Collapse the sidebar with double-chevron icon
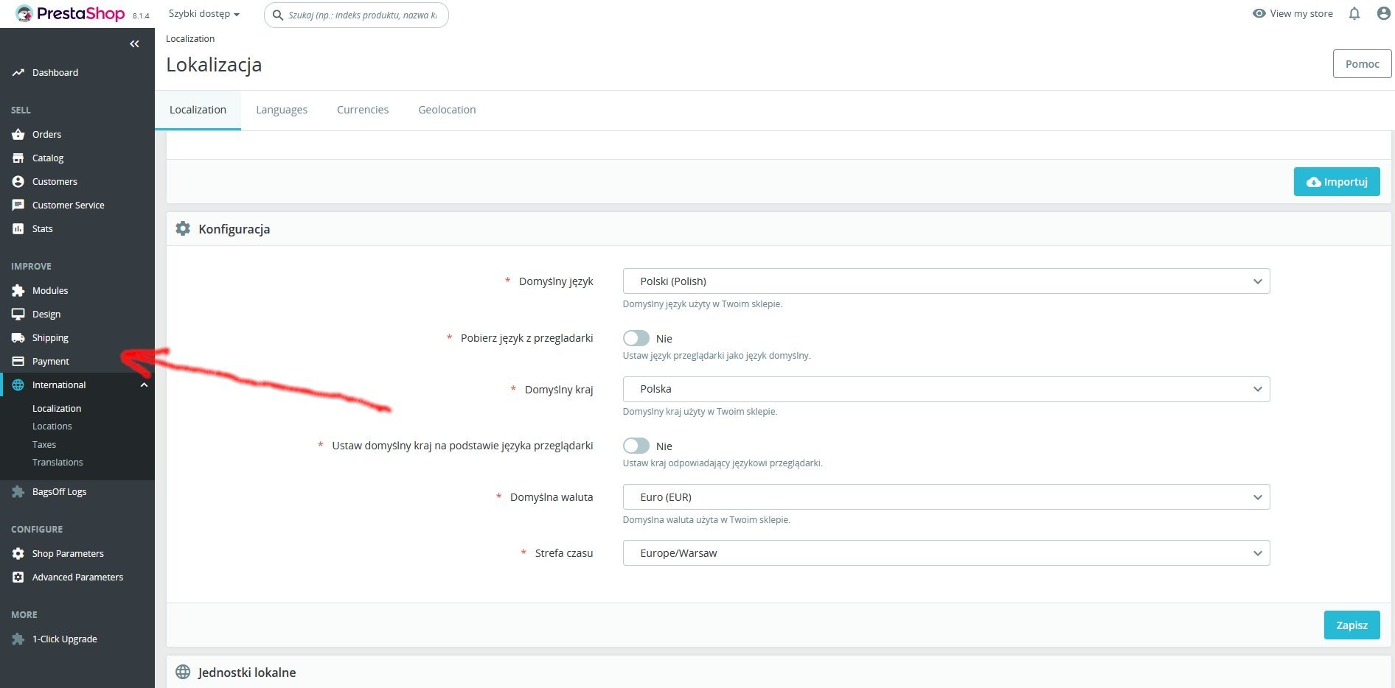Image resolution: width=1395 pixels, height=688 pixels. (134, 44)
